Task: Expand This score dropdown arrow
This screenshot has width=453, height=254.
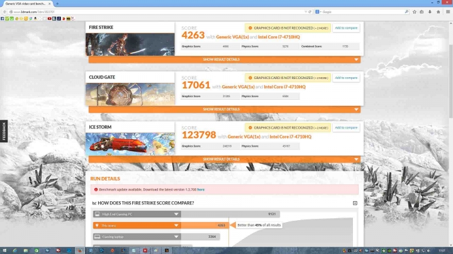Action: pos(176,226)
